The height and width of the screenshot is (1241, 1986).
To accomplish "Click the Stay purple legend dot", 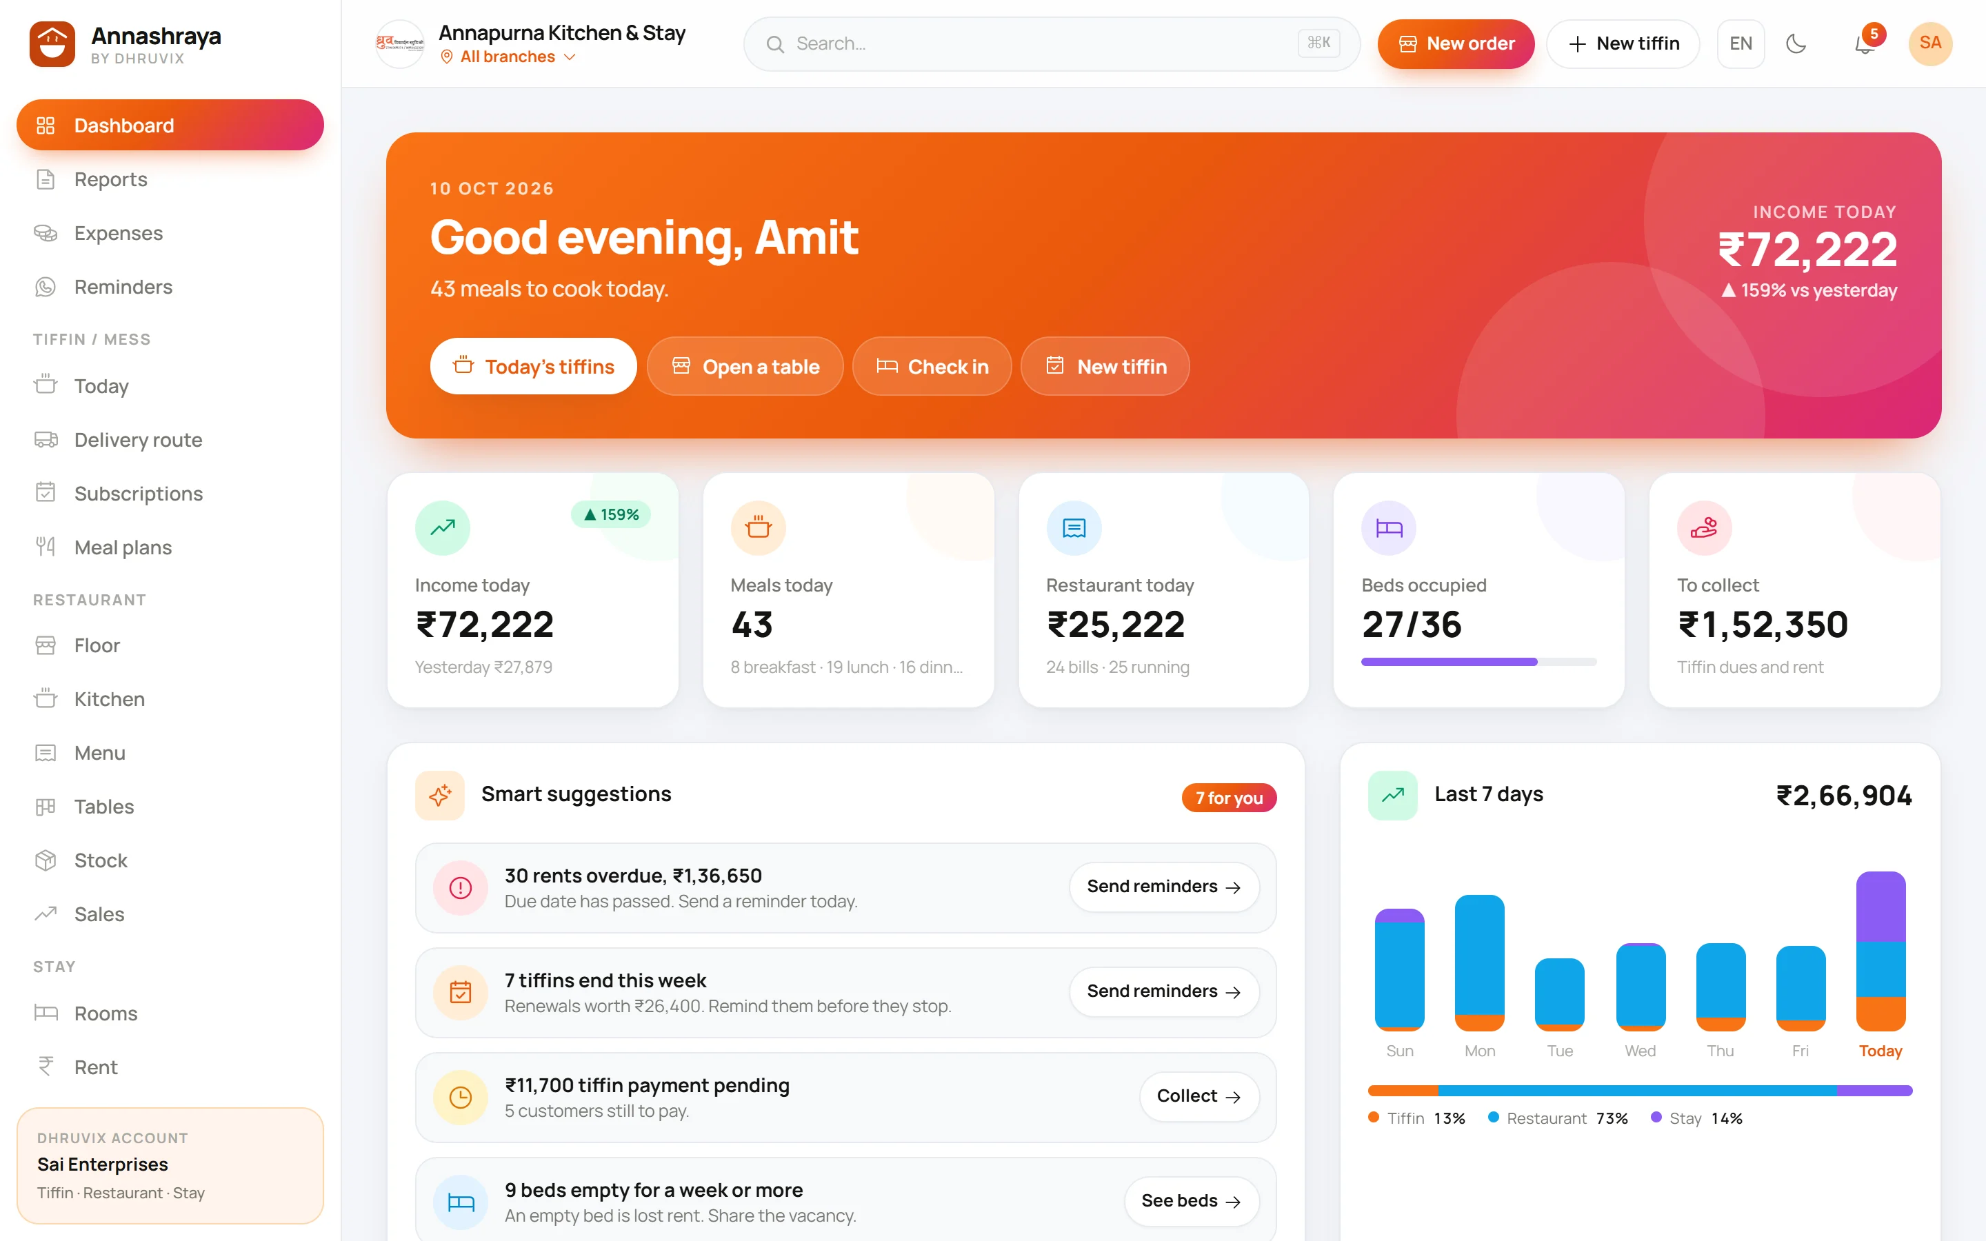I will click(x=1656, y=1117).
